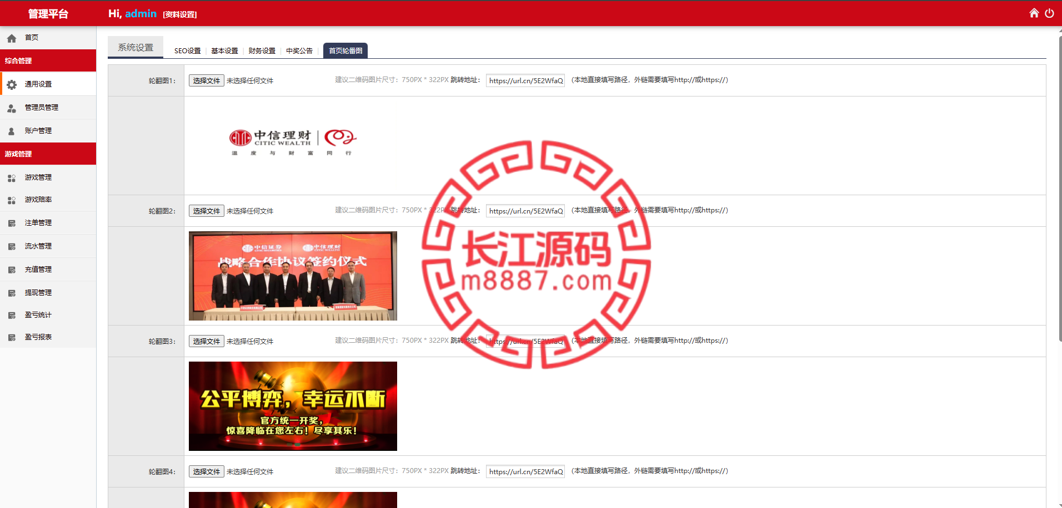Go to 管理员管理 page
The image size is (1062, 508).
[x=48, y=107]
